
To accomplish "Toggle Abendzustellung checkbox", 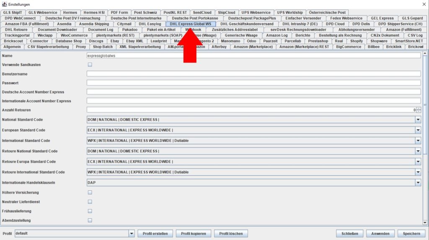I will (x=90, y=220).
